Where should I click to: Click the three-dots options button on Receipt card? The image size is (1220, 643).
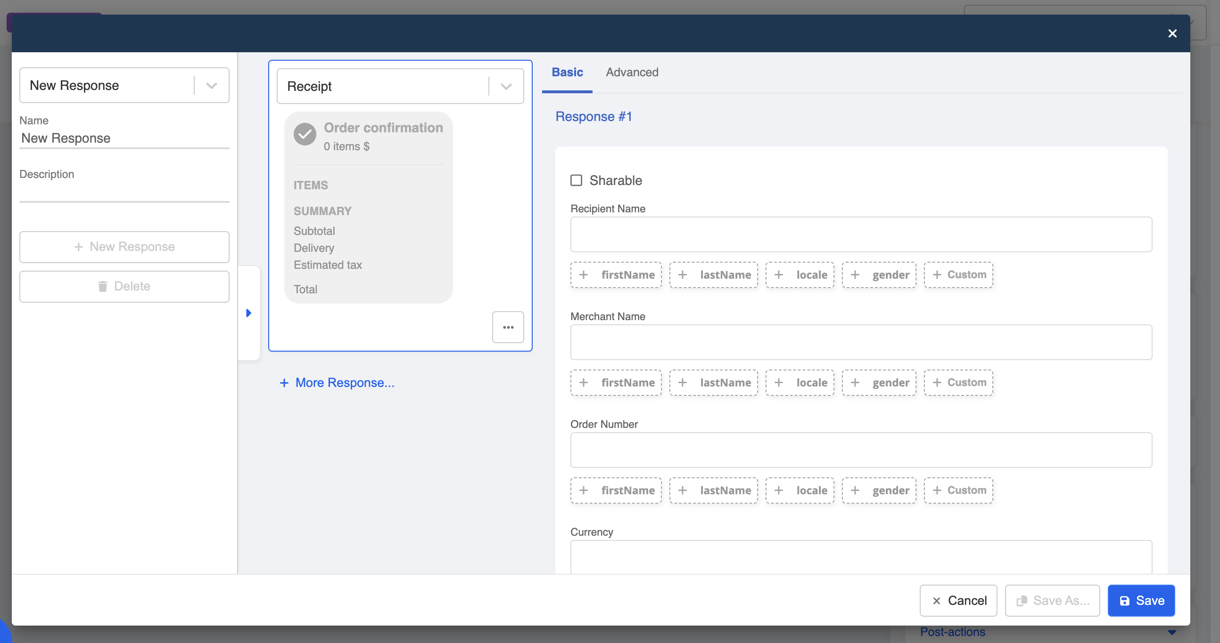point(508,327)
